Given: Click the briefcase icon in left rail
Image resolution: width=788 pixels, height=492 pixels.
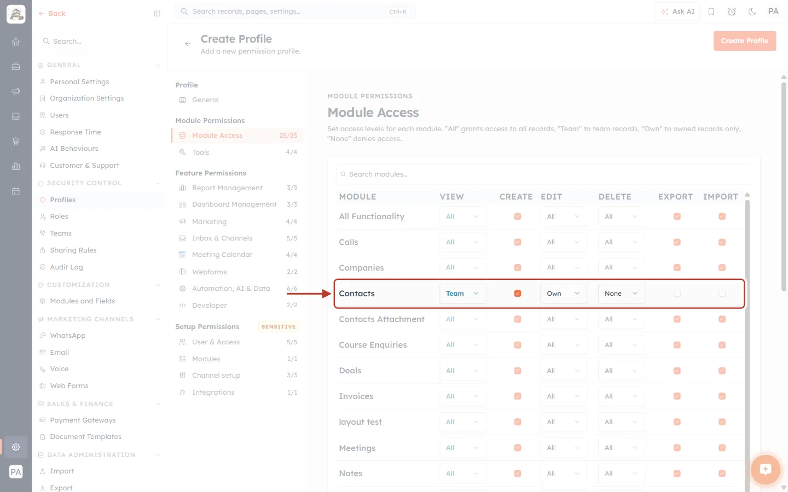Looking at the screenshot, I should (16, 66).
